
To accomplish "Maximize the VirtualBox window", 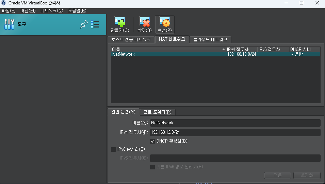I will [302, 3].
